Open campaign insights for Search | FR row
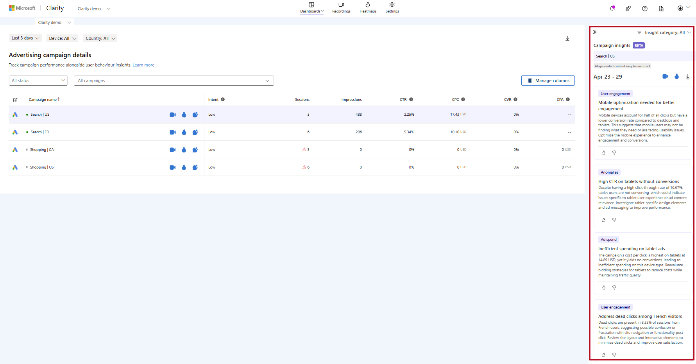Viewport: 696px width, 364px height. (x=195, y=132)
